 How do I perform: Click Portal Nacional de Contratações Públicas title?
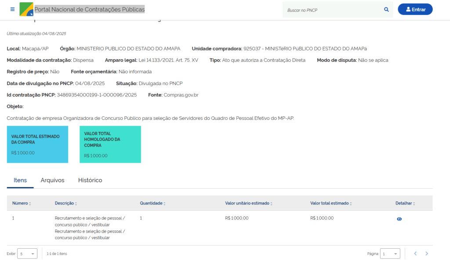pyautogui.click(x=89, y=9)
